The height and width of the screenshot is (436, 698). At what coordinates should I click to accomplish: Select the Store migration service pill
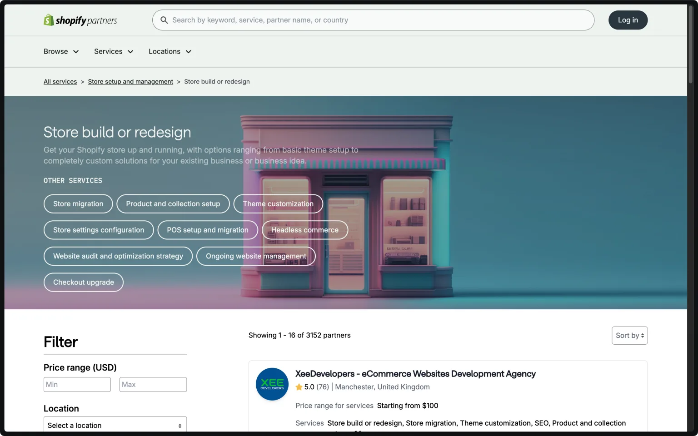pos(78,204)
